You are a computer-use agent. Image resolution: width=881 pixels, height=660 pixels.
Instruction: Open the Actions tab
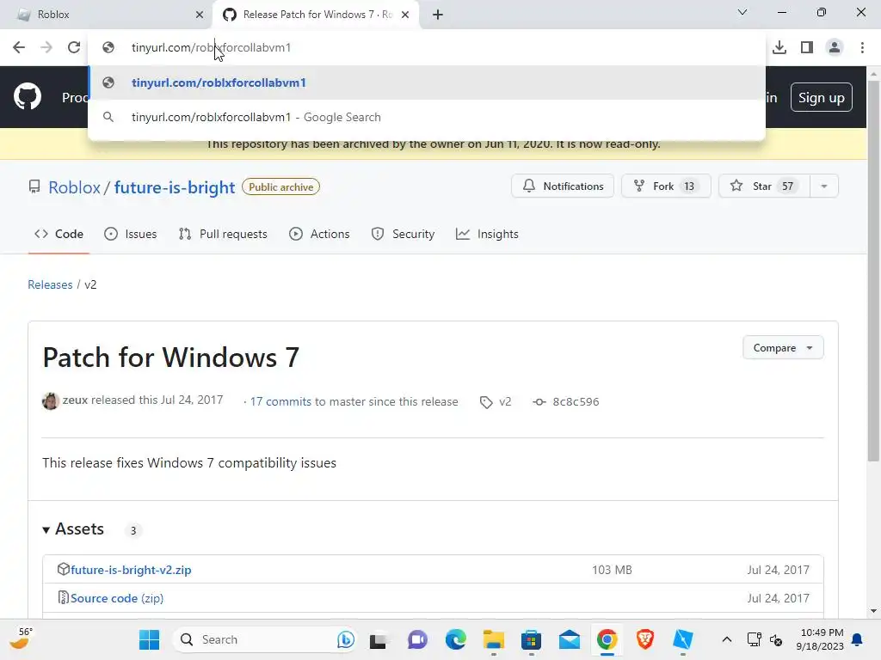[x=319, y=234]
